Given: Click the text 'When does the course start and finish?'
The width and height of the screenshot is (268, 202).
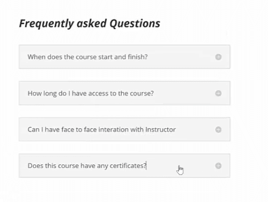Looking at the screenshot, I should click(x=88, y=57).
